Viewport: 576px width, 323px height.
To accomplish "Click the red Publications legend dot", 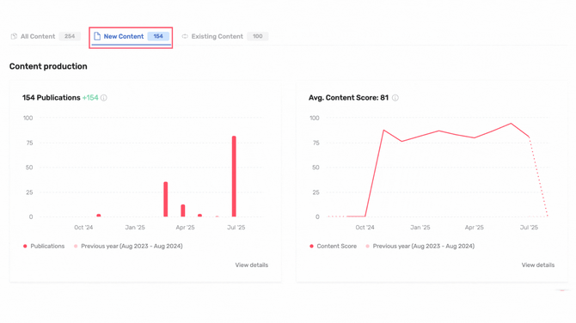I will coord(25,247).
